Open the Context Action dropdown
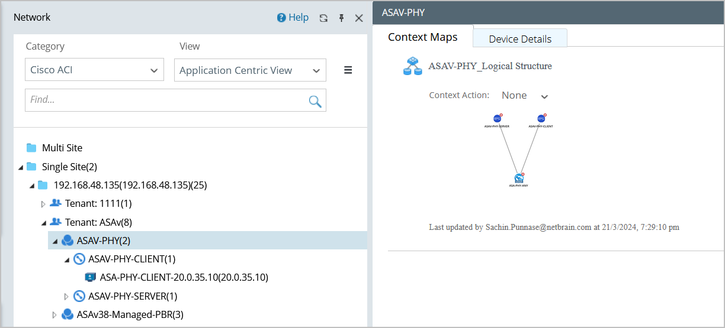Image resolution: width=725 pixels, height=328 pixels. point(525,96)
